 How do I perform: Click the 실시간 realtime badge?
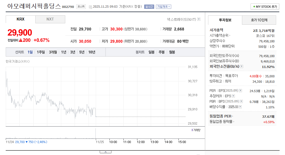tap(149, 7)
